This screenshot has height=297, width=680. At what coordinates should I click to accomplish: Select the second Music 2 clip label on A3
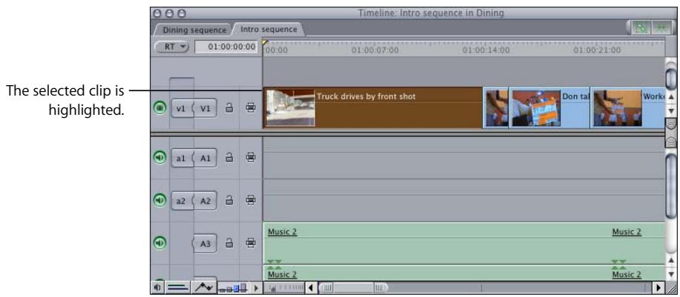627,232
